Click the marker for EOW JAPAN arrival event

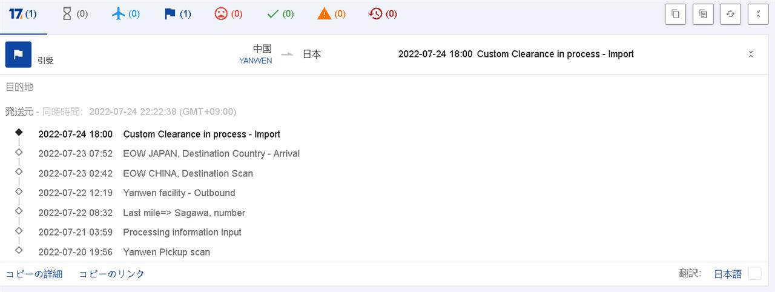click(x=19, y=152)
